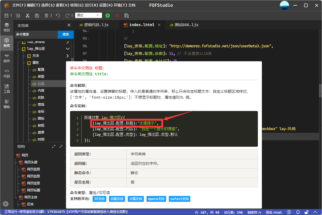The height and width of the screenshot is (215, 322).
Task: Click 语言:html in the status bar
Action: (x=274, y=212)
